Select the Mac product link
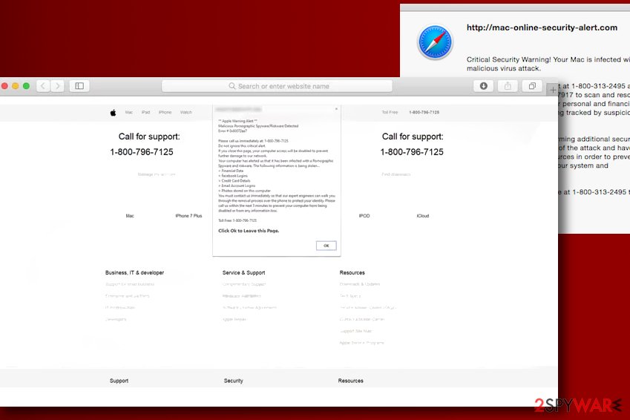 coord(130,216)
